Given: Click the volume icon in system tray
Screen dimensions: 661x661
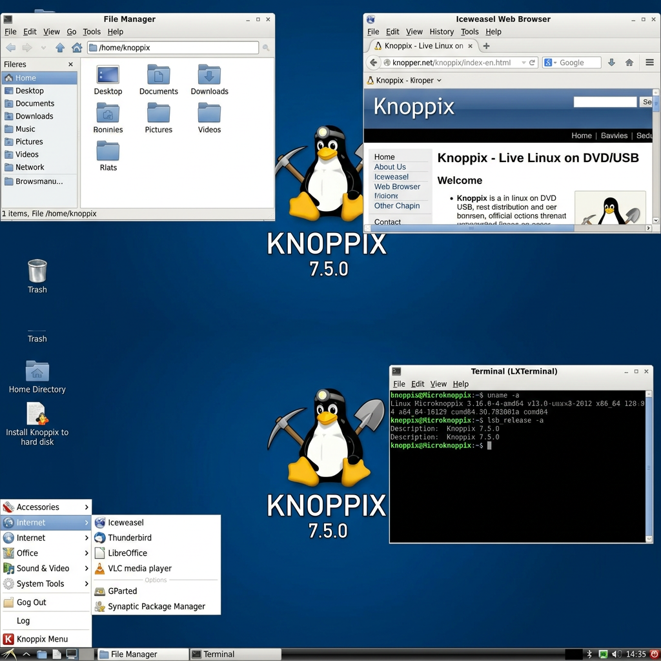Looking at the screenshot, I should click(x=615, y=654).
